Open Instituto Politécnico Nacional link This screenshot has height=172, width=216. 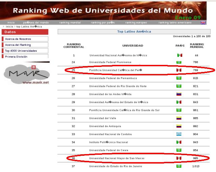point(109,142)
